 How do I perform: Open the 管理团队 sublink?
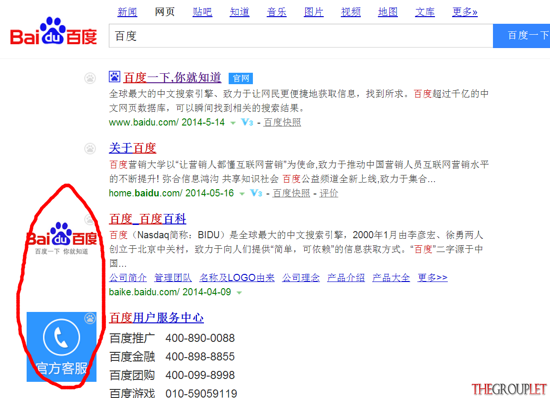[x=174, y=278]
